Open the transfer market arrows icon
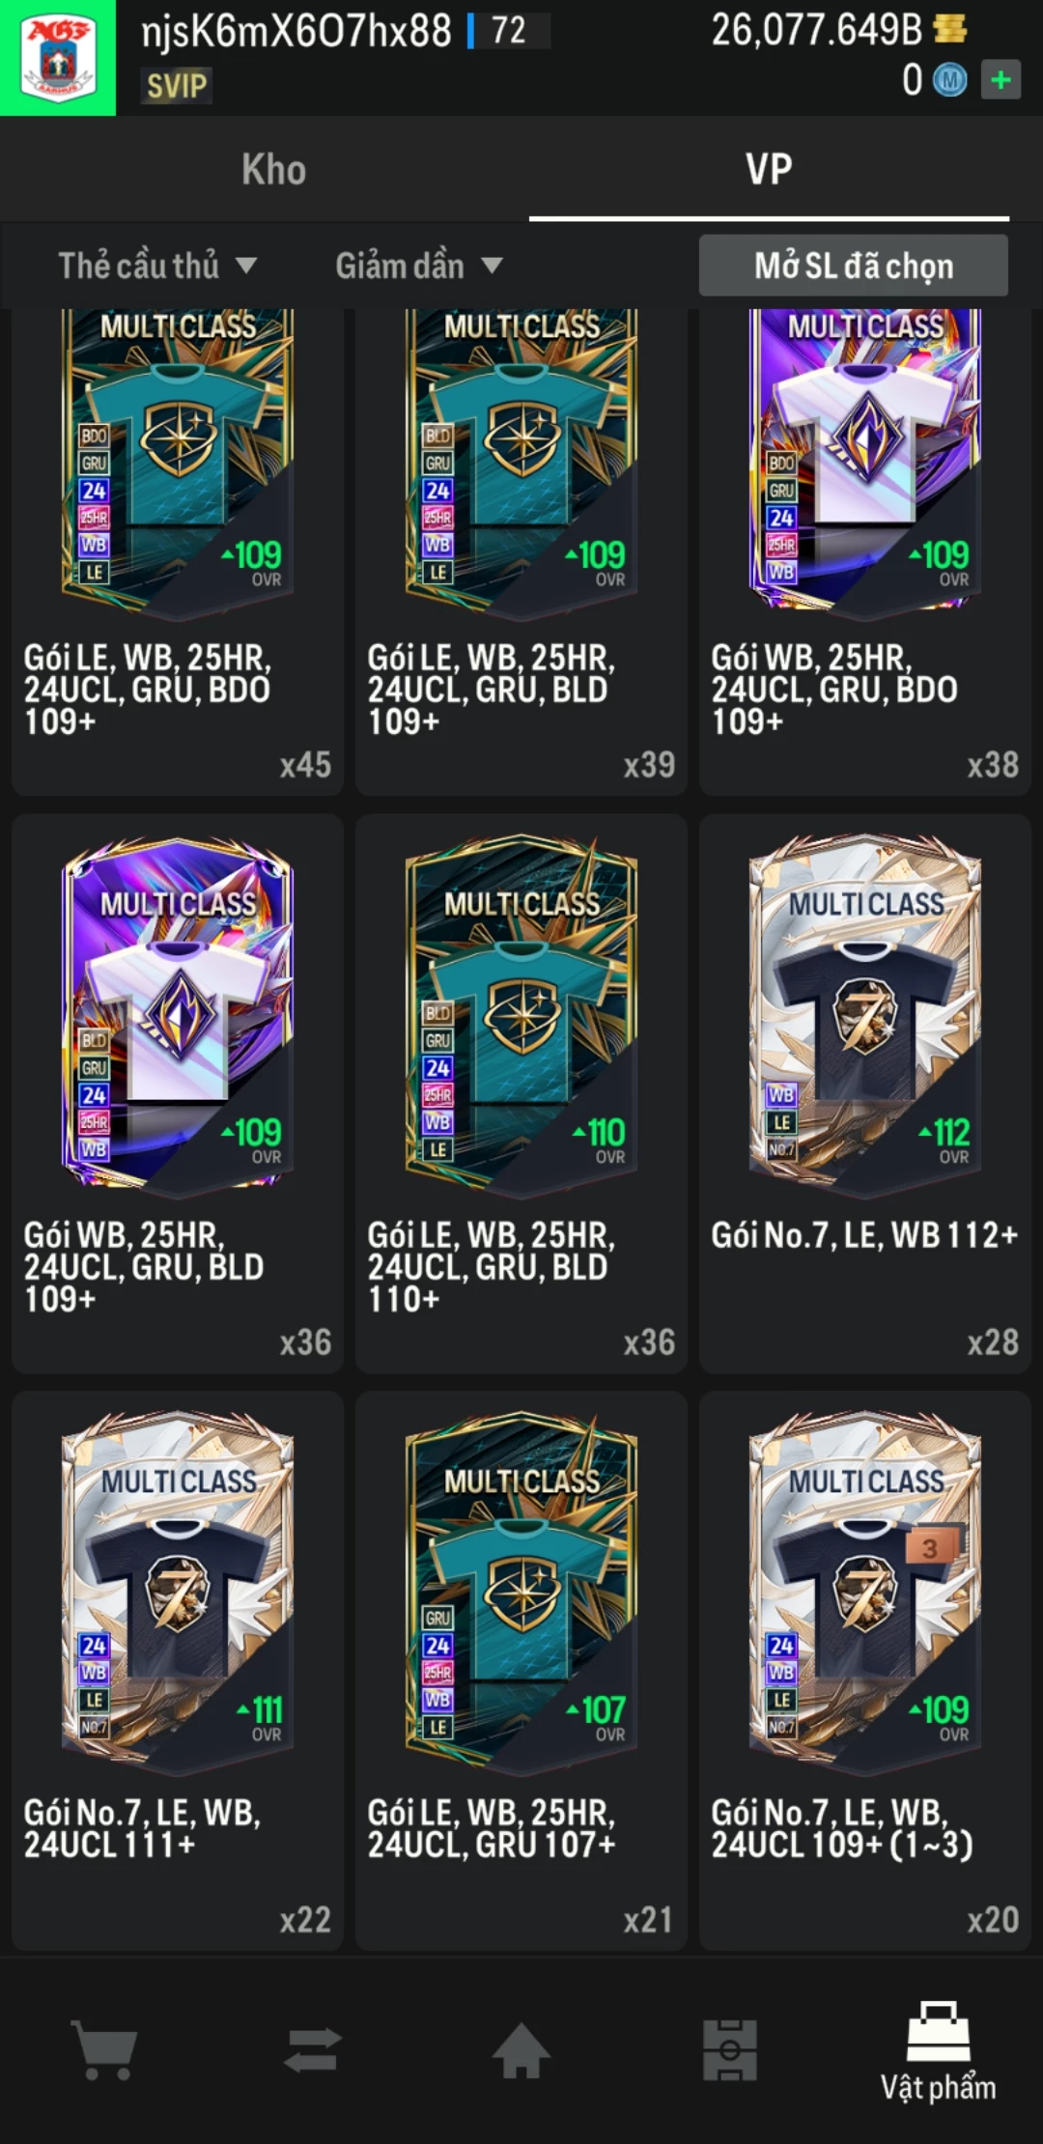 313,2050
